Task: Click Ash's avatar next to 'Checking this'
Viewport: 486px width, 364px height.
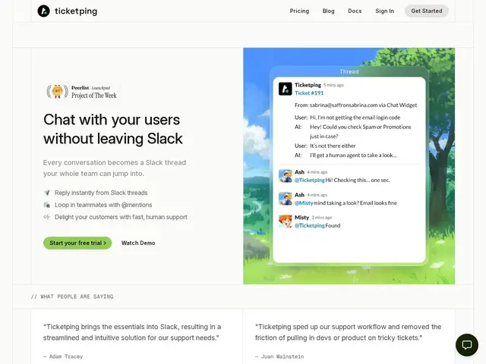Action: tap(286, 176)
